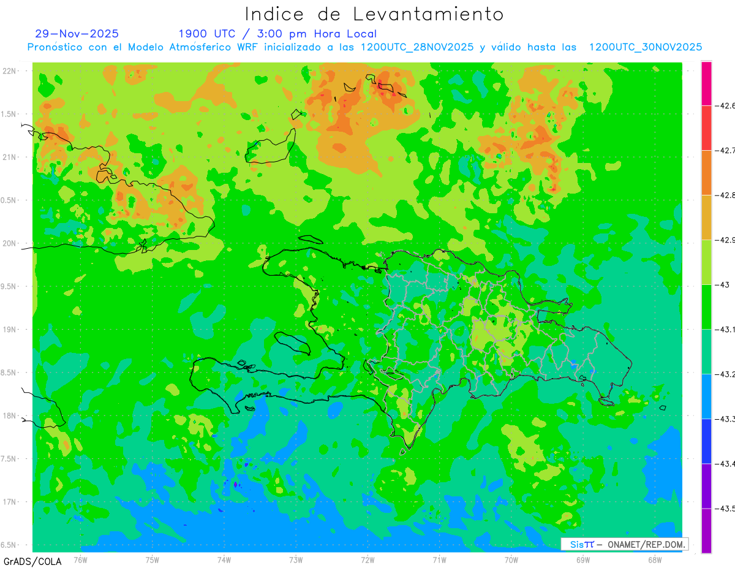The height and width of the screenshot is (568, 735).
Task: Click the "73W" longitude label
Action: (x=296, y=559)
